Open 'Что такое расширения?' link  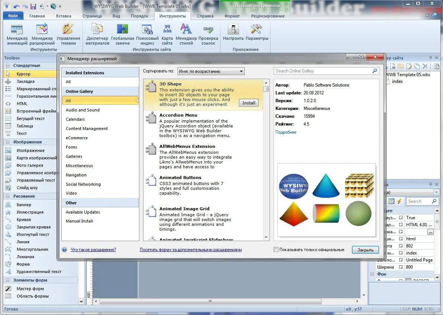coord(93,250)
